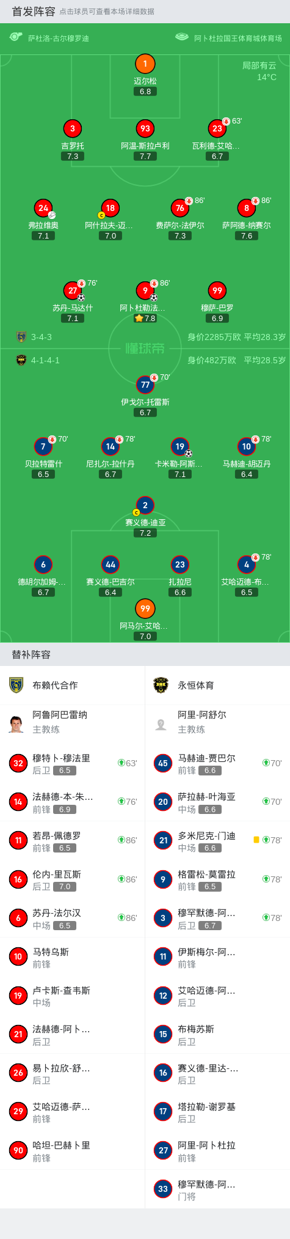Viewport: 290px width, 1239px height.
Task: Tap the 首发阵容 header title
Action: pyautogui.click(x=34, y=12)
